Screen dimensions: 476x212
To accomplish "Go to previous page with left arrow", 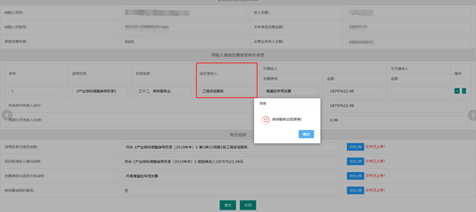I will 7,115.
